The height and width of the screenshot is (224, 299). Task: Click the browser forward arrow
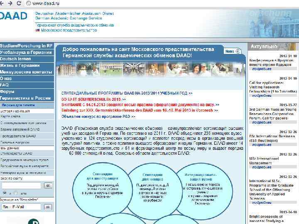(10, 3)
